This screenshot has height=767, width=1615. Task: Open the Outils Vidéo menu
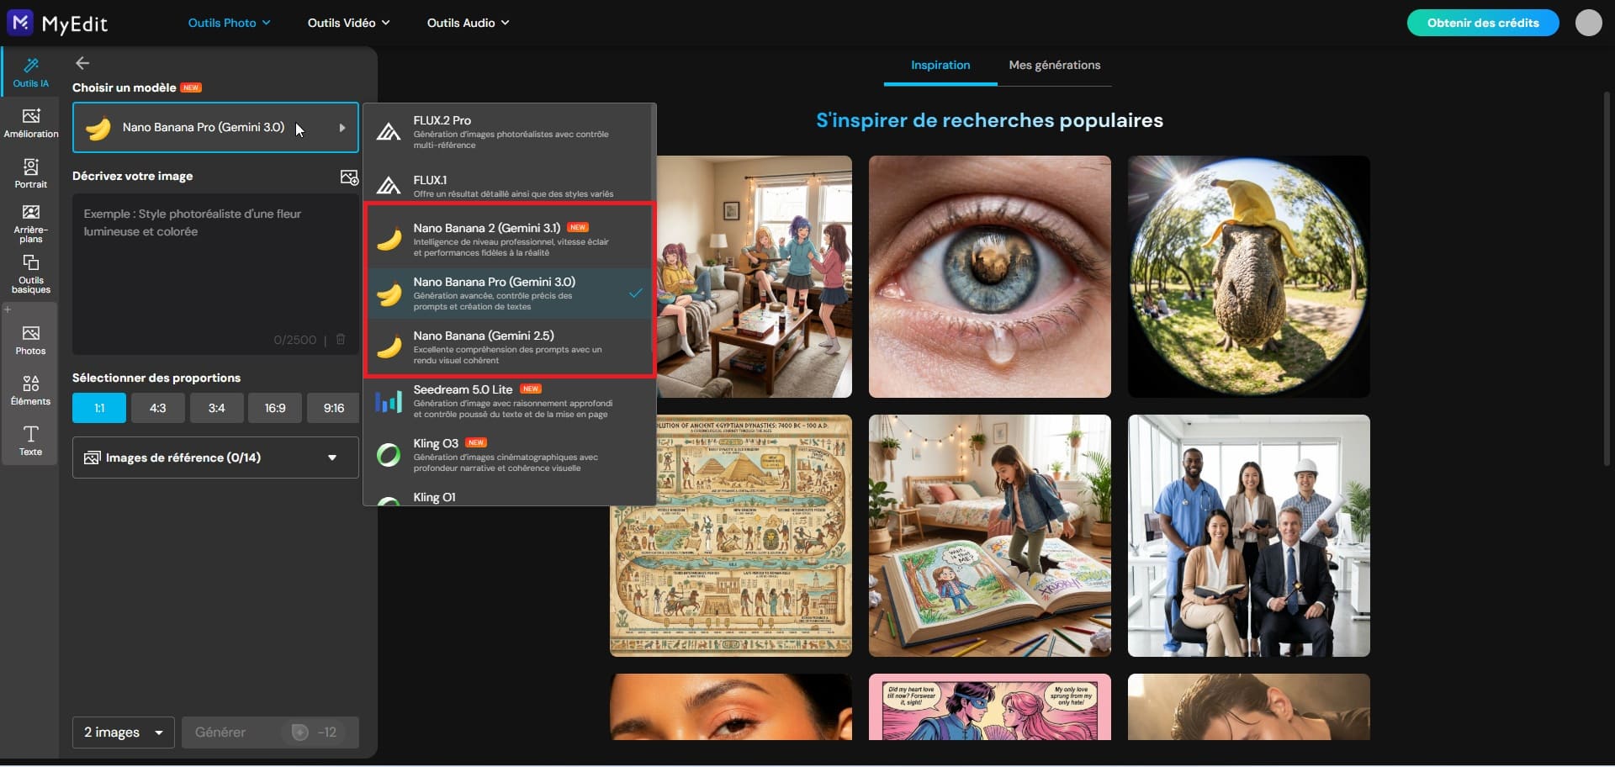pos(348,23)
